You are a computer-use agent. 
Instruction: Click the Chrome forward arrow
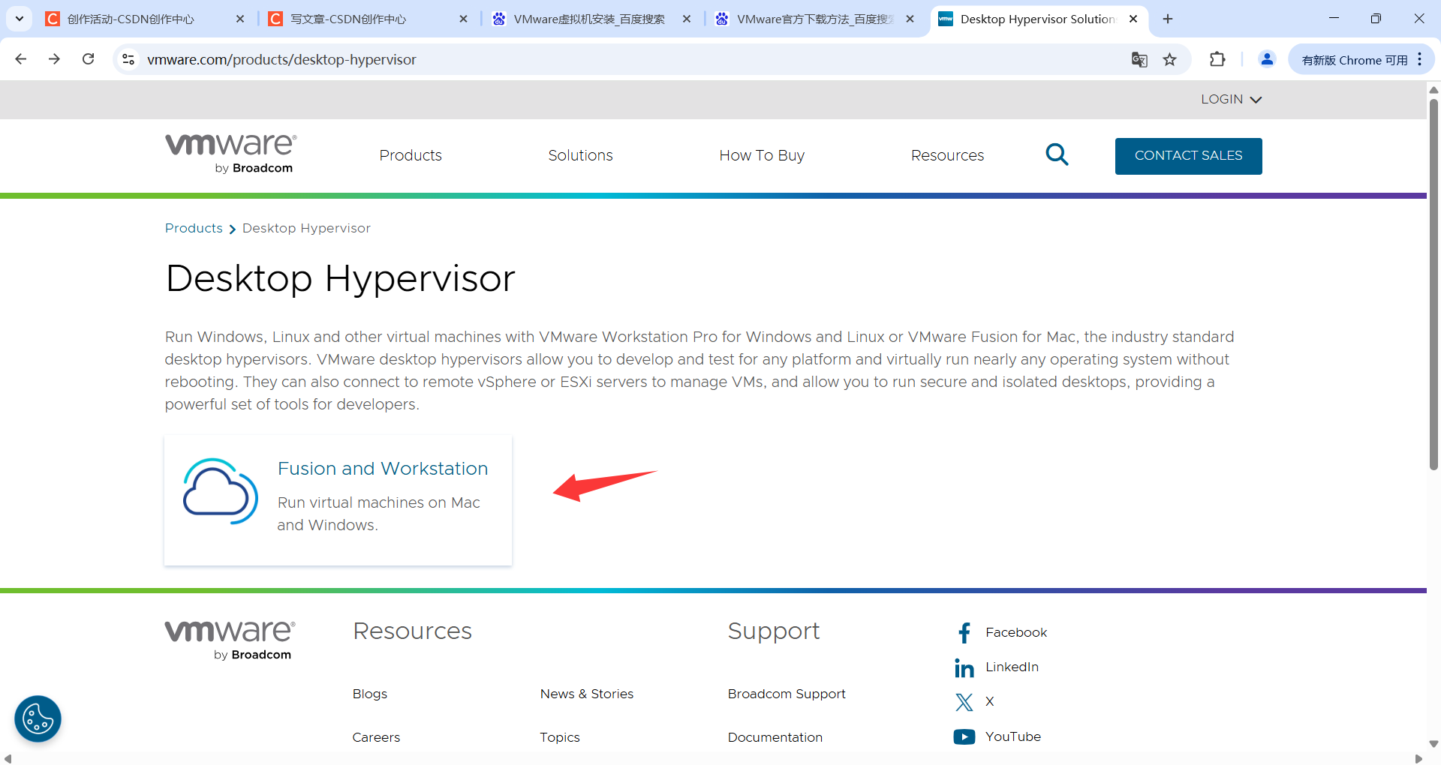click(54, 59)
